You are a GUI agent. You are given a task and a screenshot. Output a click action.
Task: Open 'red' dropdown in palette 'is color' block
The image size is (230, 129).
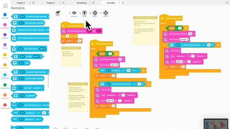pos(36,57)
